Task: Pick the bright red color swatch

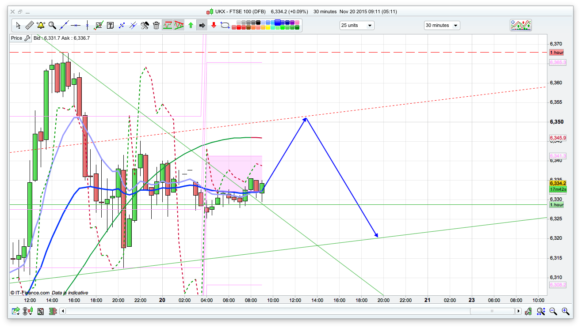Action: (238, 28)
